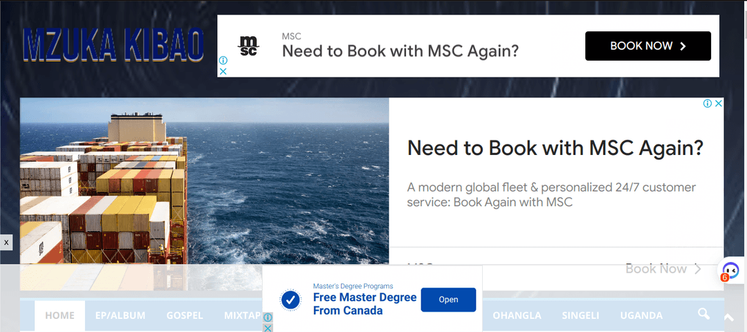Screen dimensions: 747x332
Task: Click the BOOK NOW button in top banner
Action: point(648,46)
